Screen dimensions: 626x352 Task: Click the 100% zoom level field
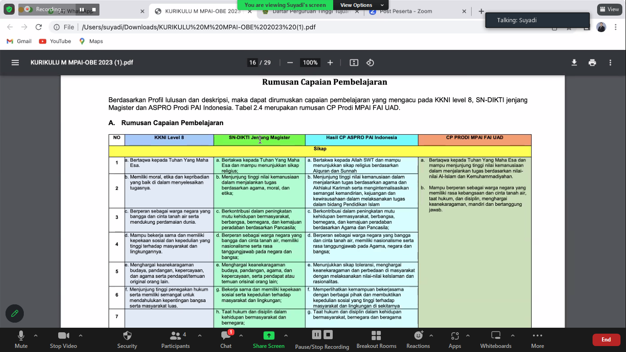[310, 63]
